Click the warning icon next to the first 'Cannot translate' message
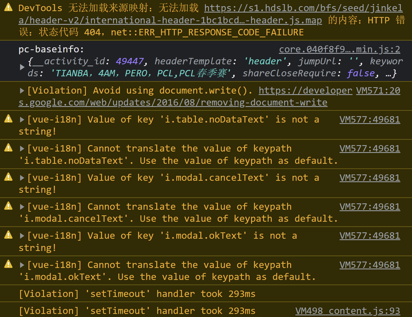The width and height of the screenshot is (412, 317). (8, 148)
